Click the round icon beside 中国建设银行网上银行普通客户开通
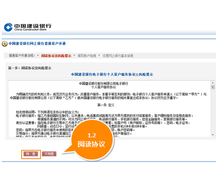 tap(4, 44)
